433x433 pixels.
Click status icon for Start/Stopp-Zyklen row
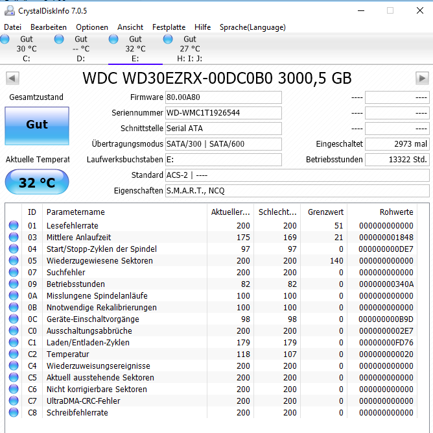point(14,249)
